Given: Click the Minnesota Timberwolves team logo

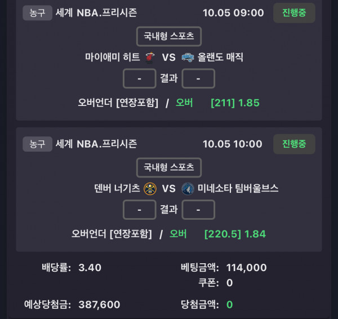Looking at the screenshot, I should tap(188, 188).
